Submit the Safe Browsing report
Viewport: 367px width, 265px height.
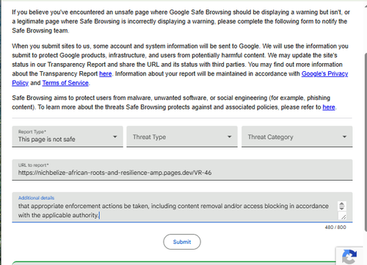182,242
